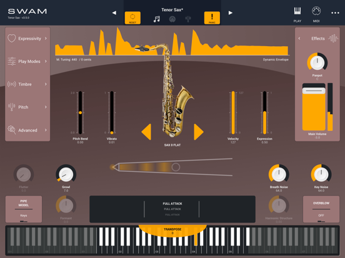Expand the Timbre section
The image size is (345, 258).
click(27, 84)
